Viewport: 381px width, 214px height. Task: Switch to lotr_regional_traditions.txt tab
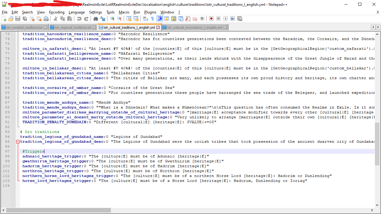tap(73, 28)
